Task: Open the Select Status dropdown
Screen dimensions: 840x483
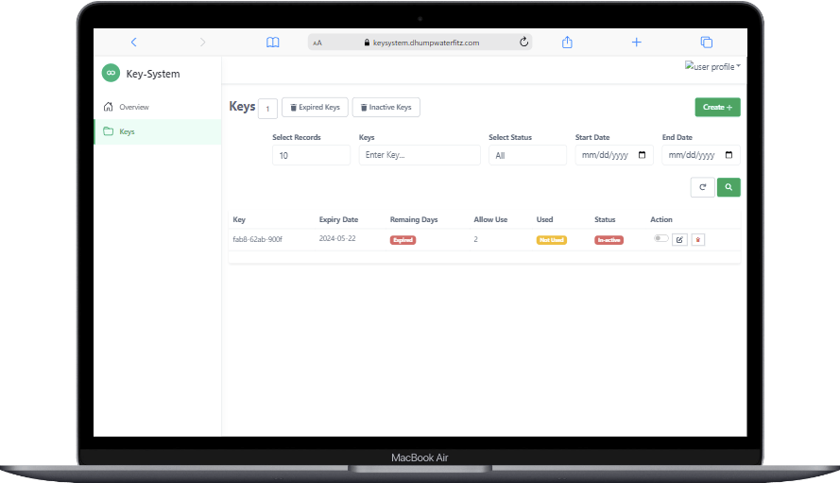Action: pos(526,155)
